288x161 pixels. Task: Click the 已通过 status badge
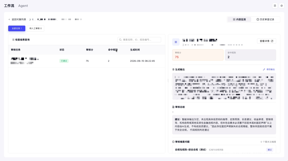[64, 61]
